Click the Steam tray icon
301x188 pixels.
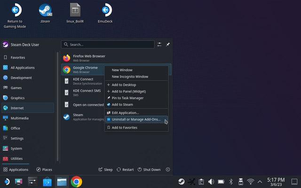pyautogui.click(x=181, y=181)
